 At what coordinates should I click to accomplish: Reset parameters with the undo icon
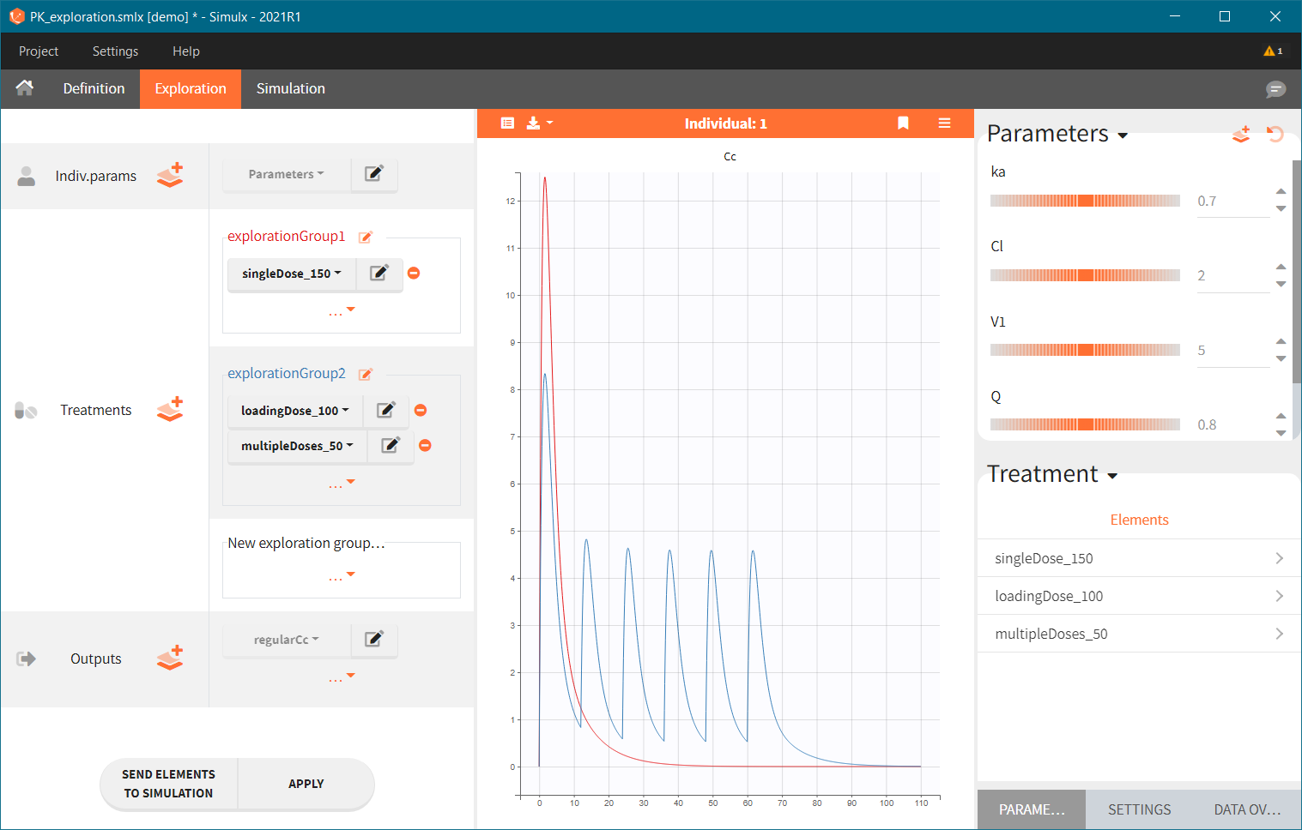click(1275, 134)
